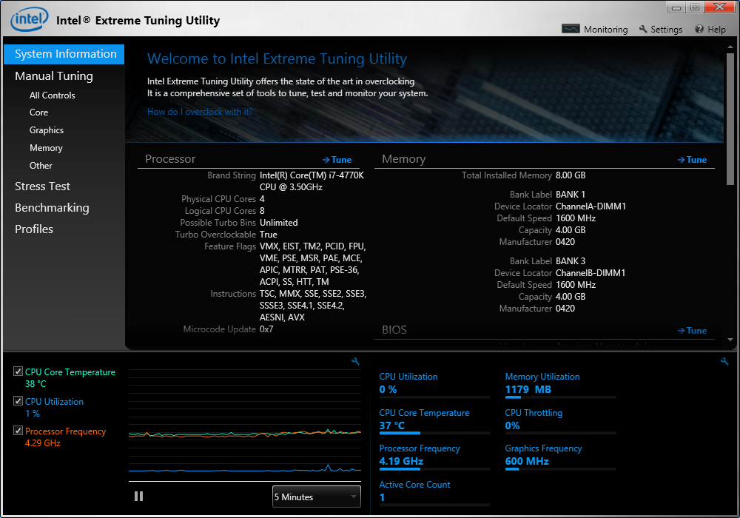The width and height of the screenshot is (740, 518).
Task: Click scrollbar down arrow
Action: 730,340
